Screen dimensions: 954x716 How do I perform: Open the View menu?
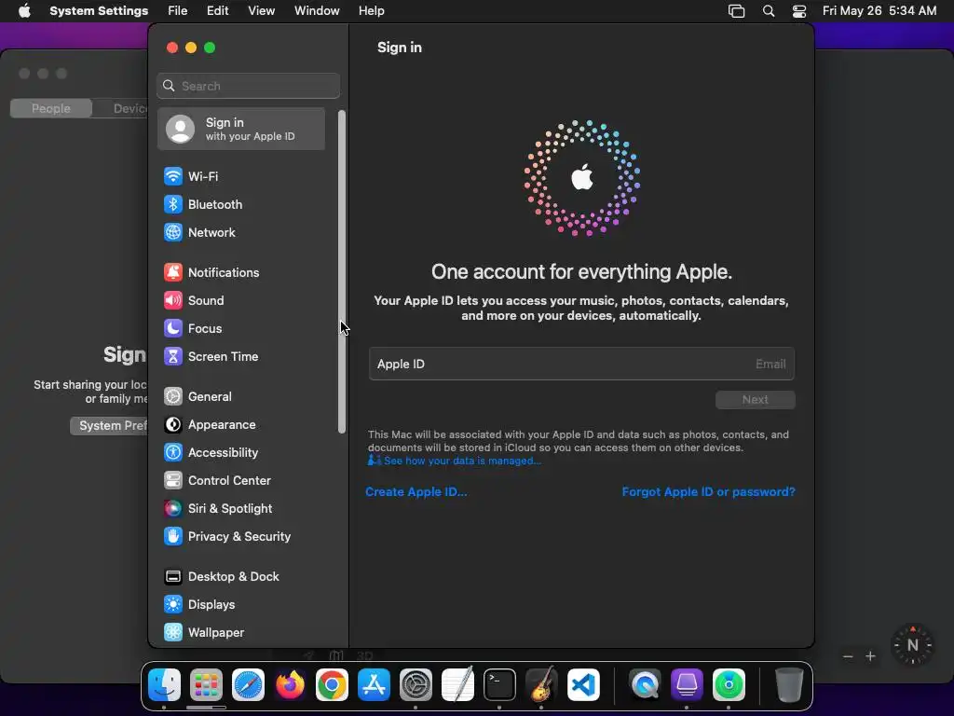pos(261,11)
